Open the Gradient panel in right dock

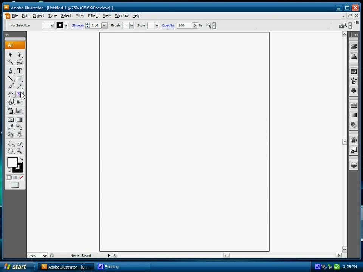tap(354, 115)
